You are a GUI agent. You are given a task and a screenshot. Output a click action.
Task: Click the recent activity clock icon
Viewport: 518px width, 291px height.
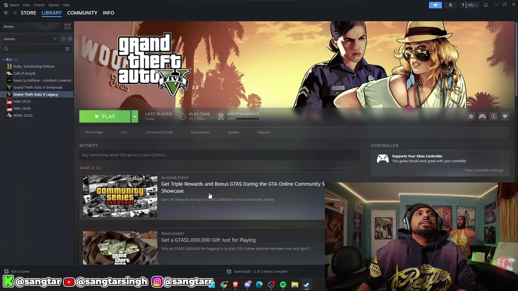click(63, 39)
